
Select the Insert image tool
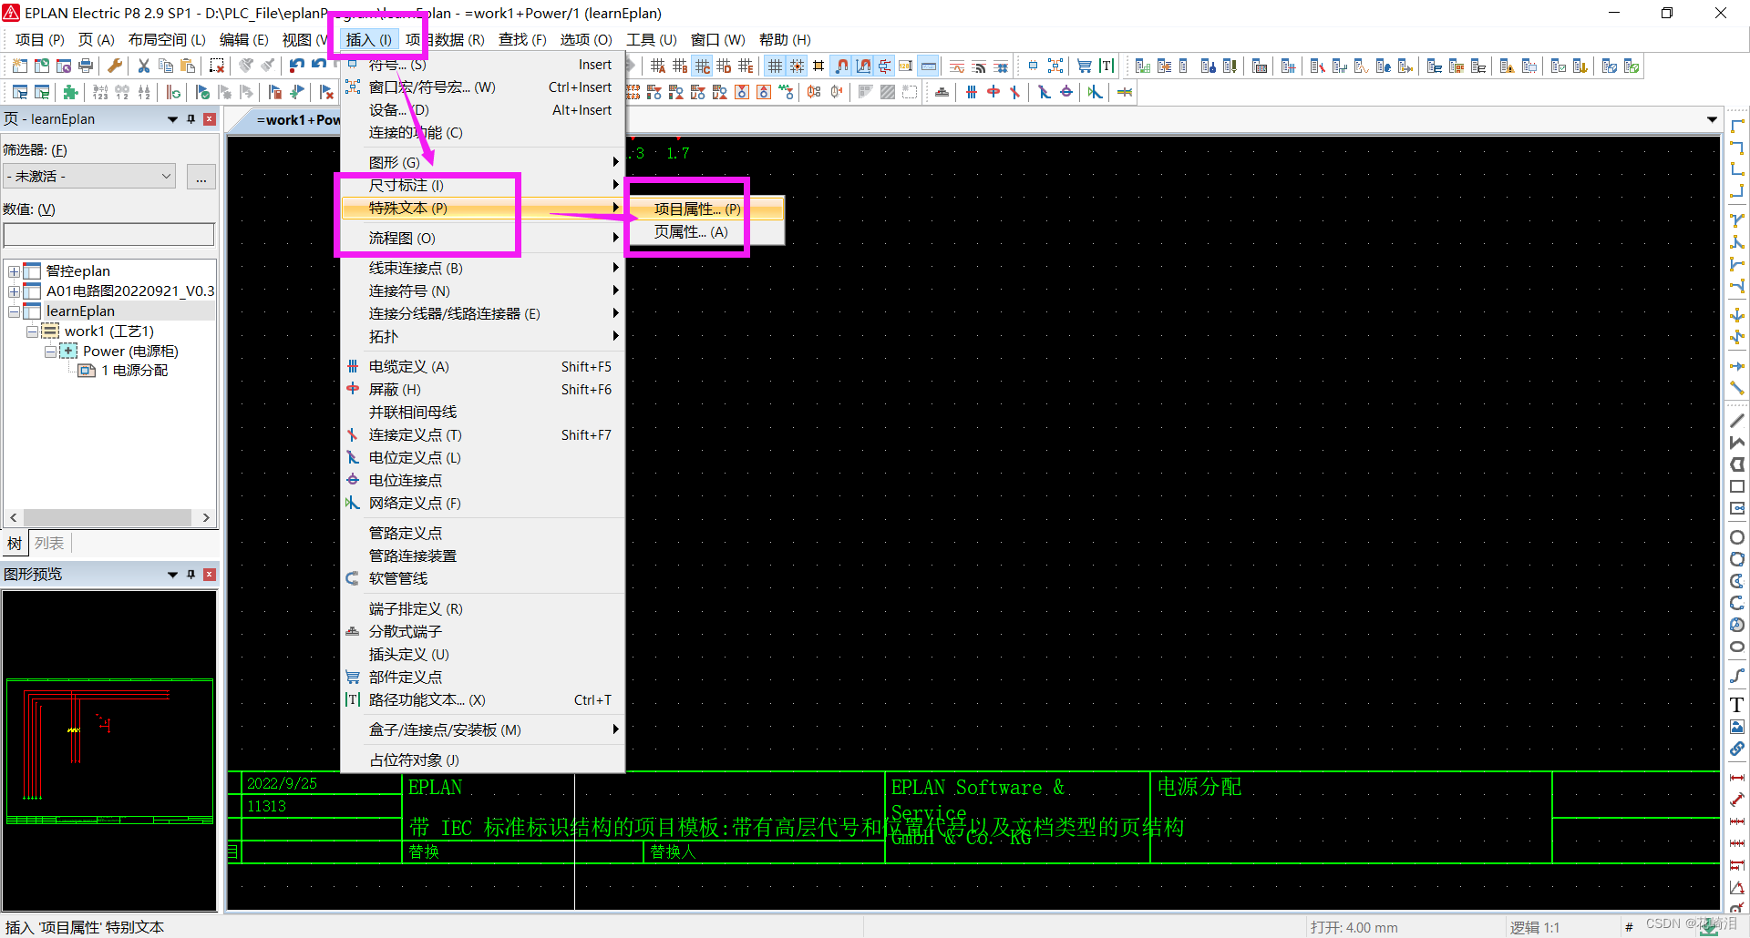1737,727
